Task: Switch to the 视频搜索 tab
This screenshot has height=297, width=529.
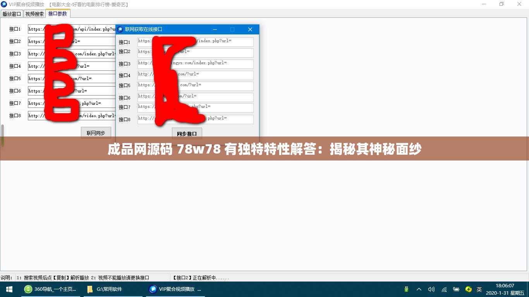Action: click(x=34, y=14)
